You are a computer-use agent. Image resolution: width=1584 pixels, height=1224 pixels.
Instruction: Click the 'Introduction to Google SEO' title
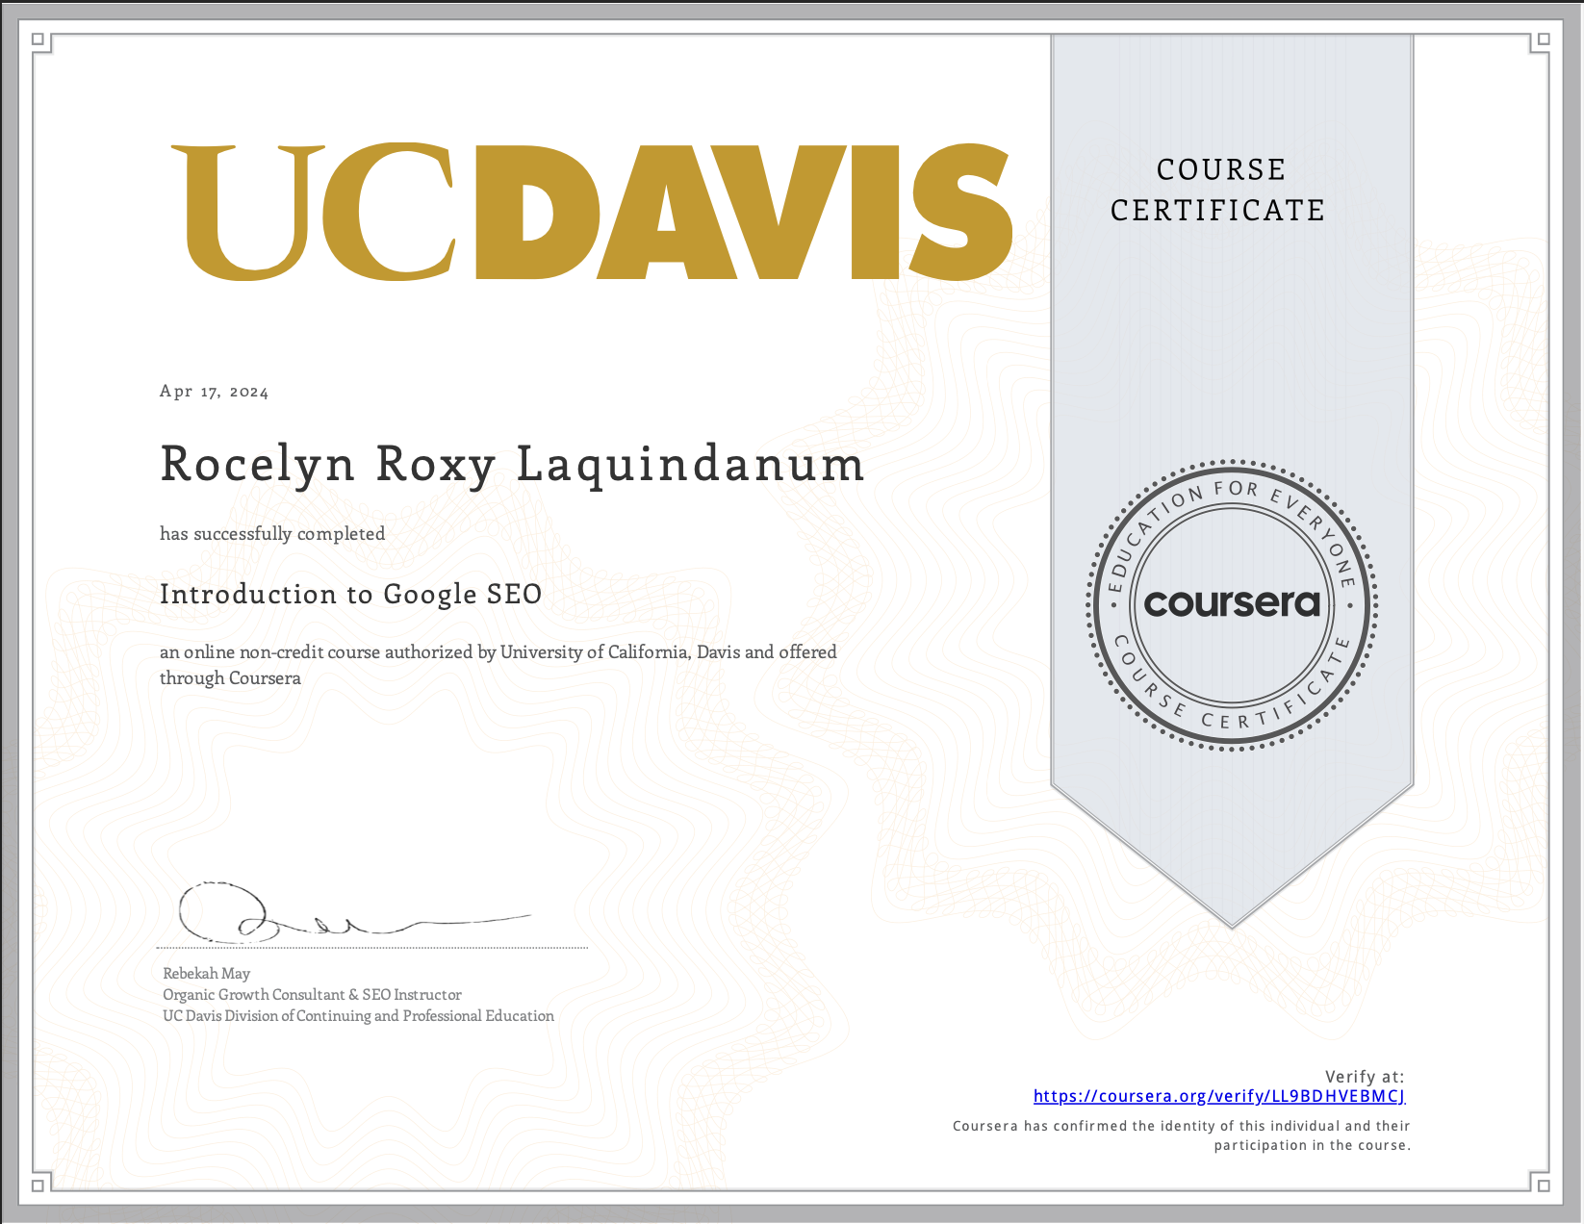(351, 595)
